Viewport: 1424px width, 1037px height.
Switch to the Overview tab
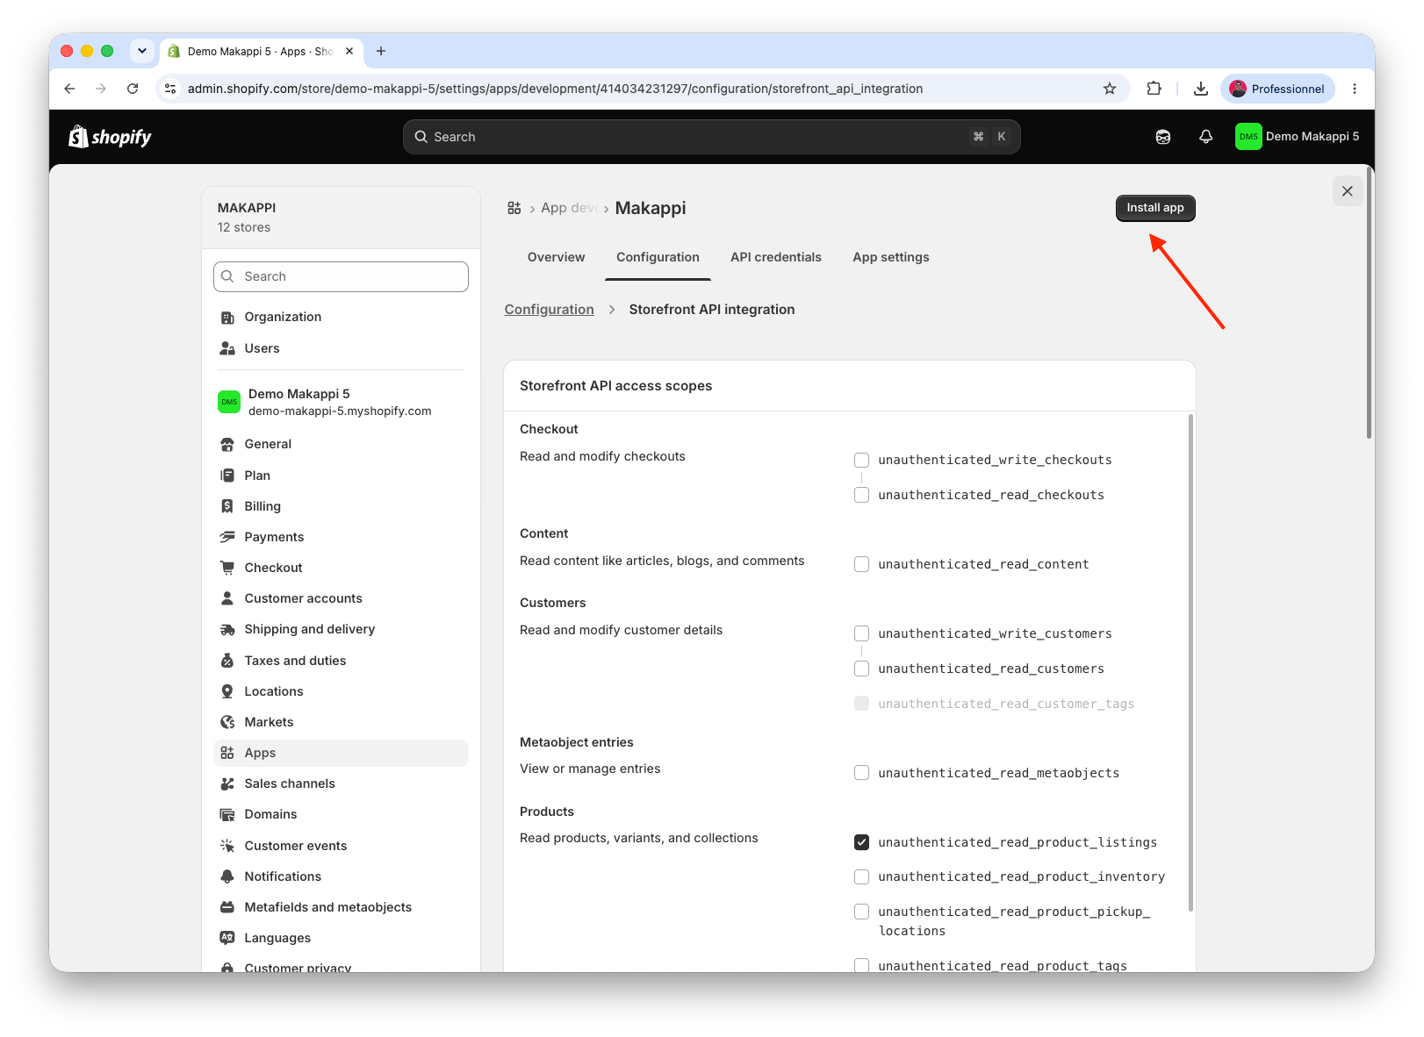pos(556,257)
